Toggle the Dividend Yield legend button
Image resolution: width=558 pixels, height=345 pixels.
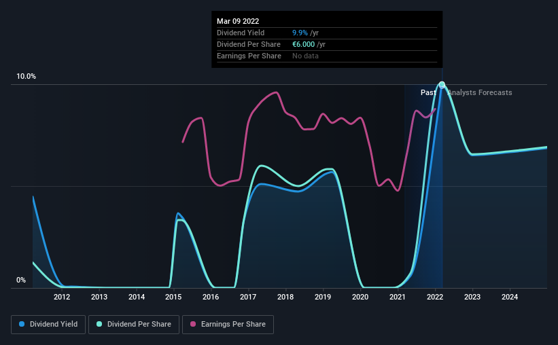[48, 325]
